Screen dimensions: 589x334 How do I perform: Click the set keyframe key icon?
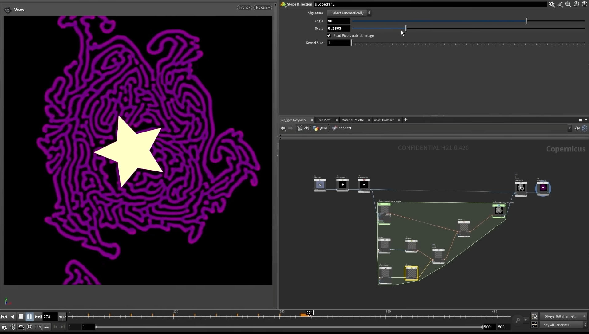pos(518,320)
